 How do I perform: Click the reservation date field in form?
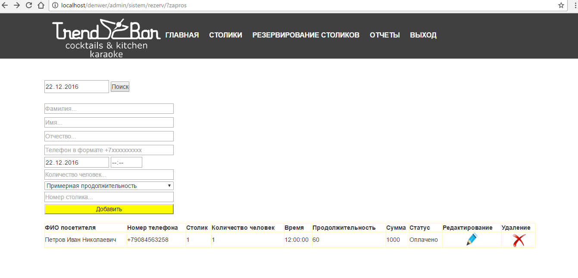[77, 162]
